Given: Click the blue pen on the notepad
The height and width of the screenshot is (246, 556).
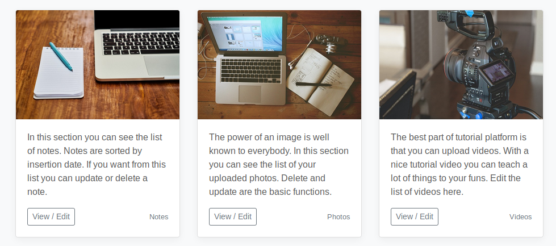Looking at the screenshot, I should tap(61, 56).
